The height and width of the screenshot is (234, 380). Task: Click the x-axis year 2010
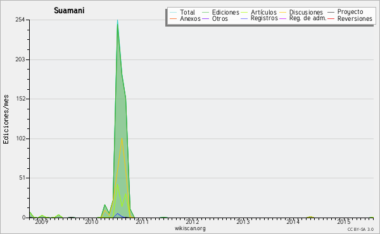92,221
